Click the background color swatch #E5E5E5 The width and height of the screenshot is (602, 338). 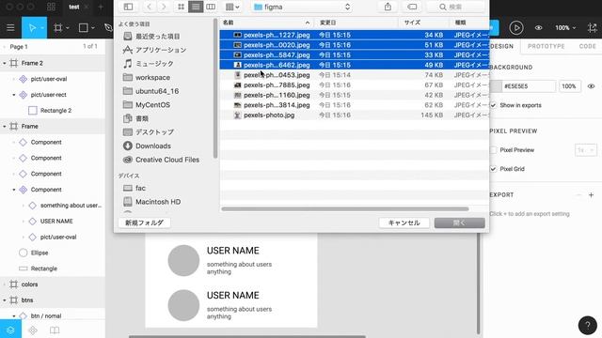coord(496,86)
